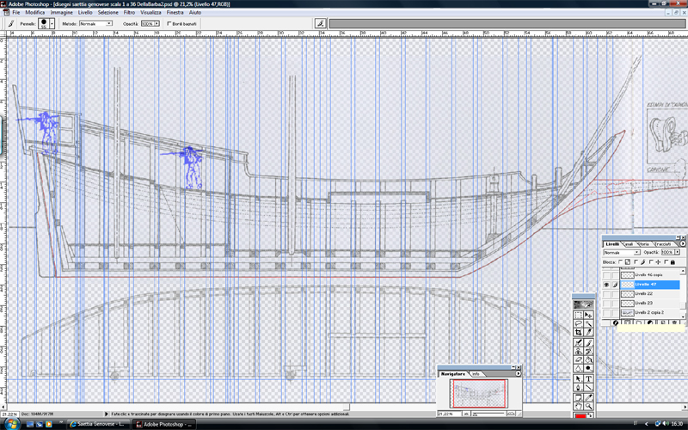
Task: Switch to the Canali tab
Action: click(x=629, y=244)
